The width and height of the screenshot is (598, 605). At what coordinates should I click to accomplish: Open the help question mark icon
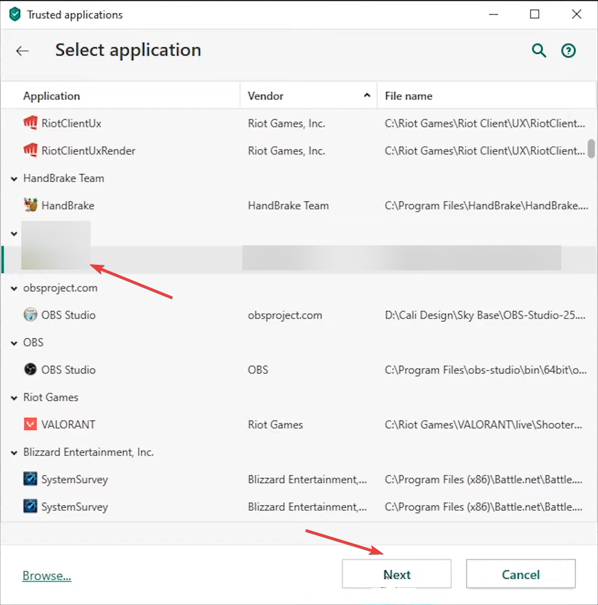568,51
